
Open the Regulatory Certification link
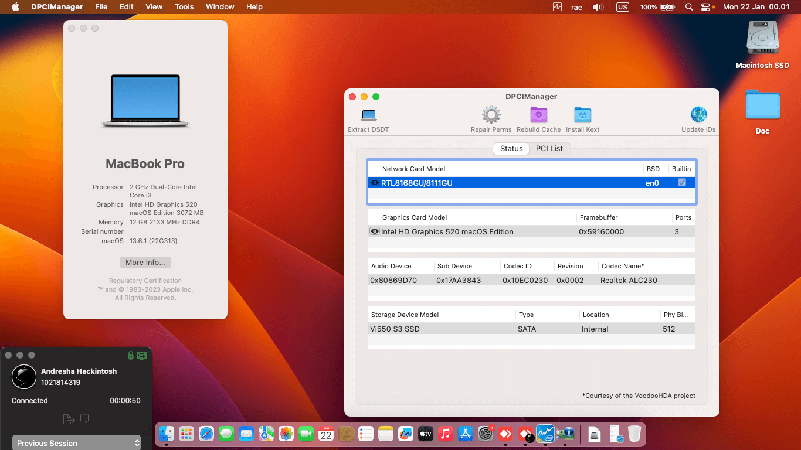tap(145, 281)
